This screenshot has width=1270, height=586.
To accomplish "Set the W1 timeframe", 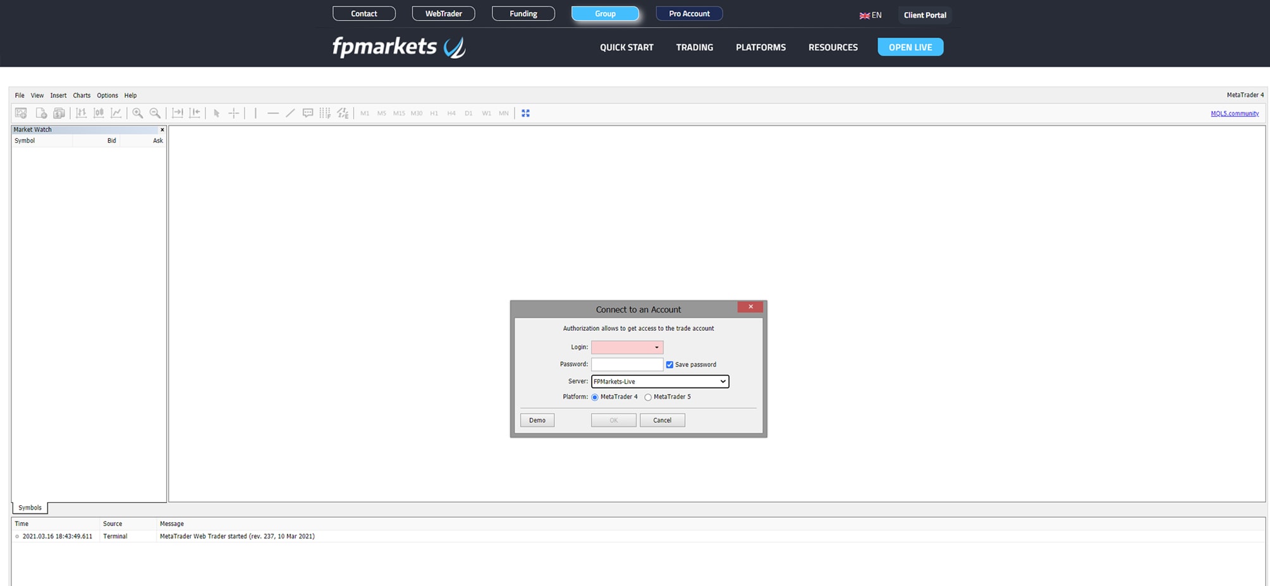I will pos(486,114).
